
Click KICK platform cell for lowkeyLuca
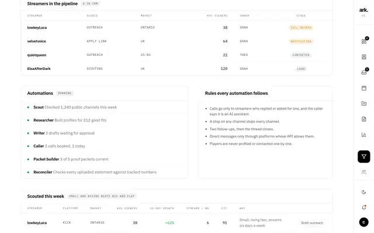coord(67,223)
